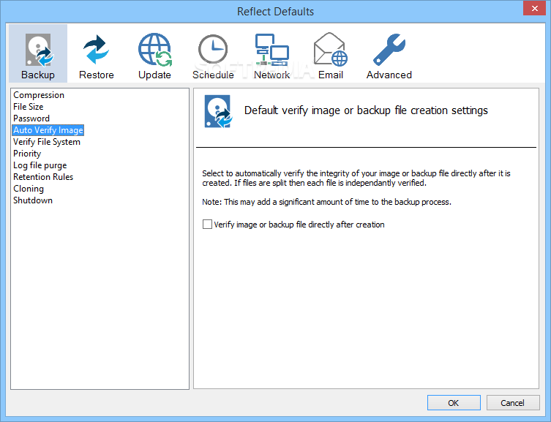Select Auto Verify Image entry
551x422 pixels.
click(x=48, y=130)
